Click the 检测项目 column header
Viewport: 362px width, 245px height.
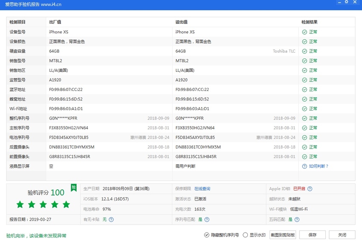(x=17, y=22)
